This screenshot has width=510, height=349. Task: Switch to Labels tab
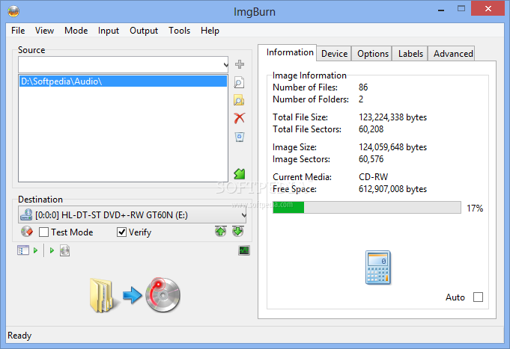(410, 54)
